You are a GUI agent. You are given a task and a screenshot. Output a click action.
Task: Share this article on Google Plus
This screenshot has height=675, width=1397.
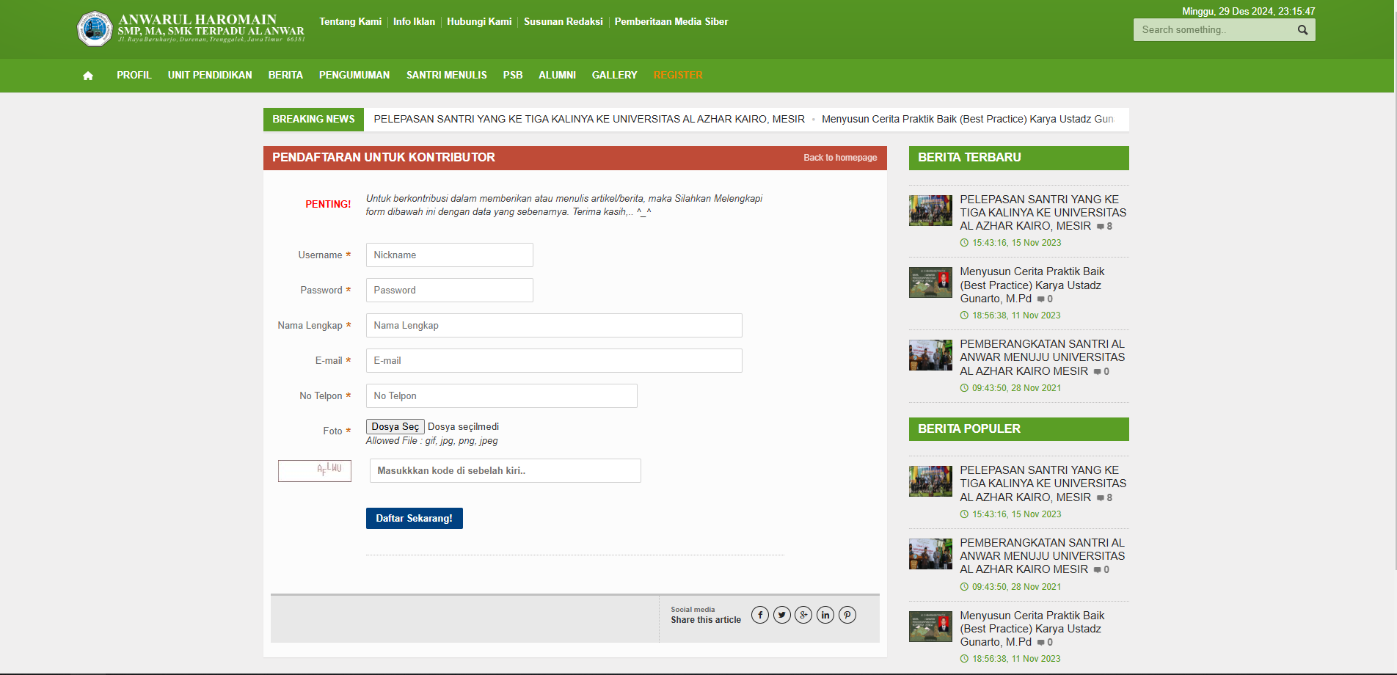pyautogui.click(x=803, y=615)
